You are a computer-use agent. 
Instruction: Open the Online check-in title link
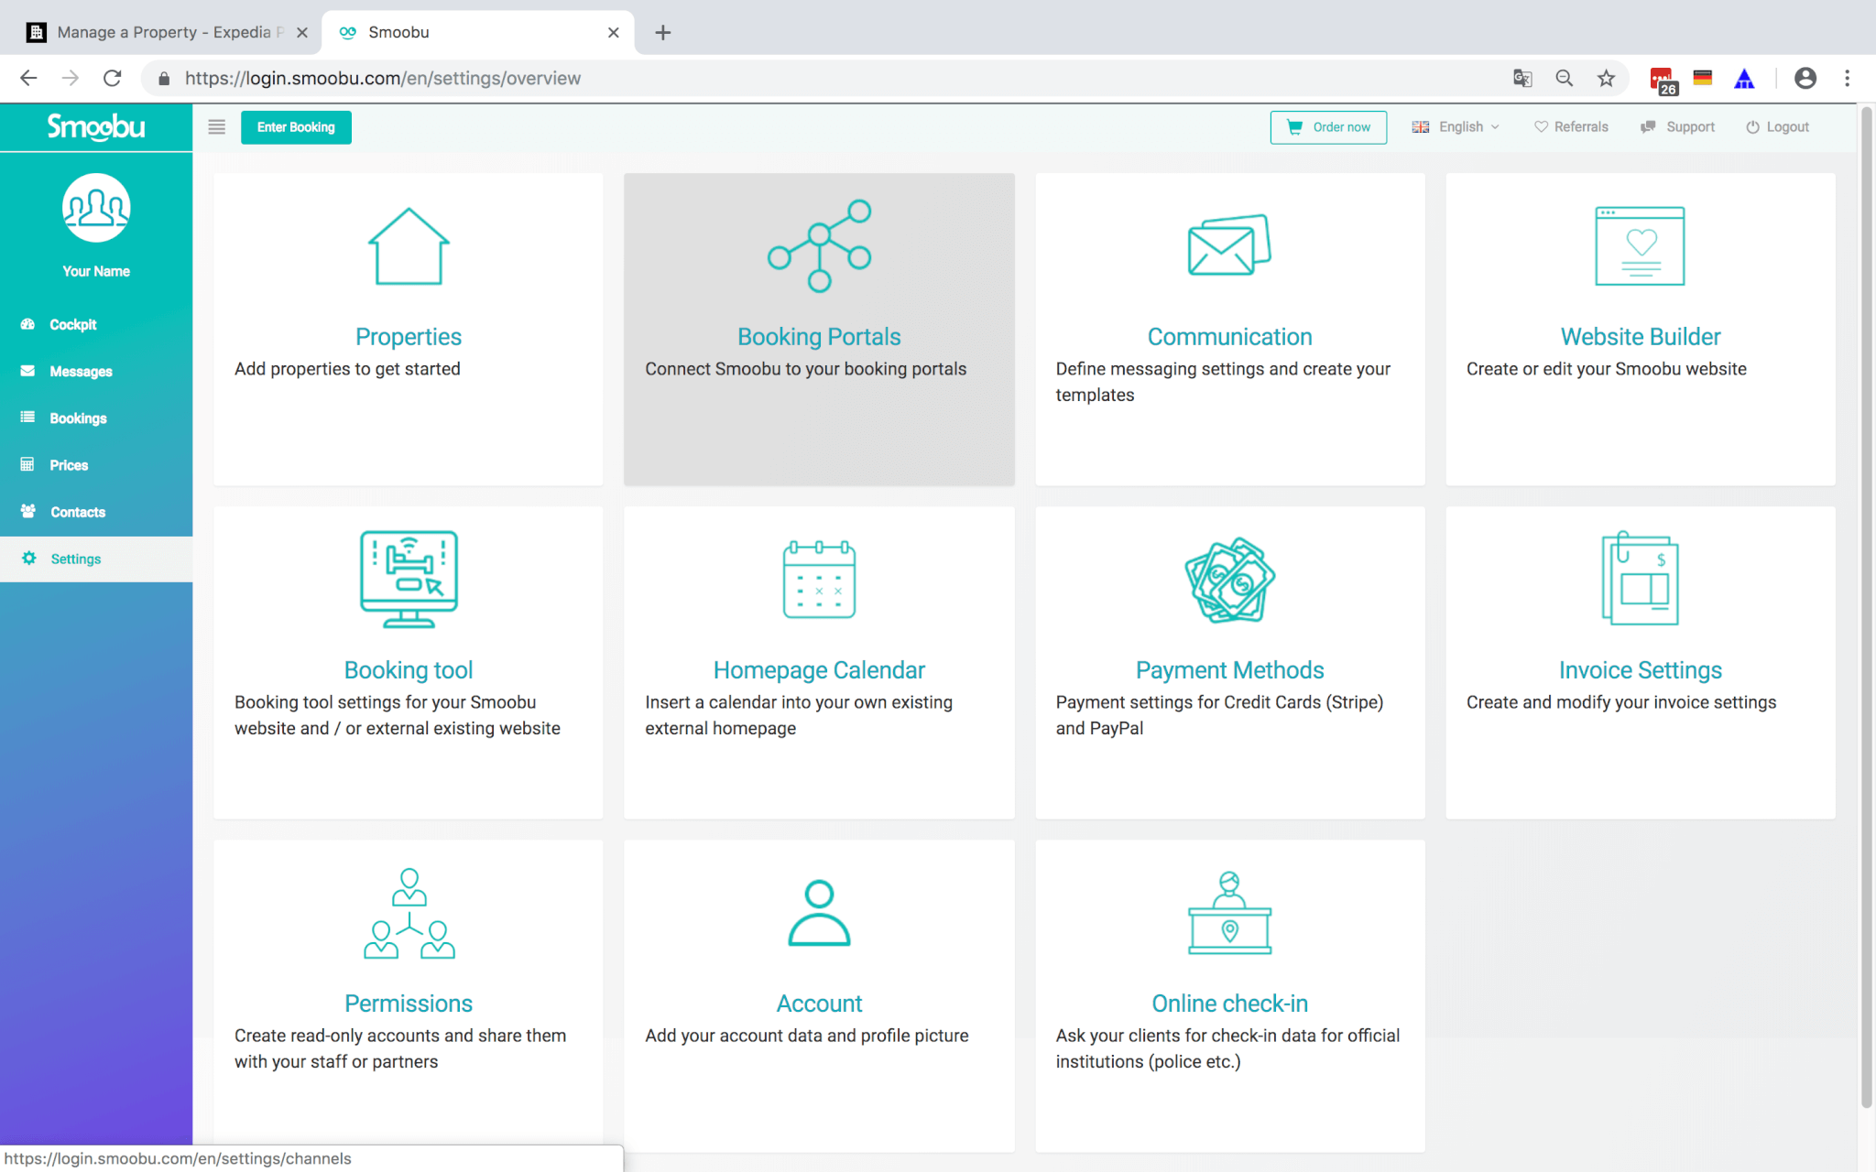click(x=1229, y=1004)
